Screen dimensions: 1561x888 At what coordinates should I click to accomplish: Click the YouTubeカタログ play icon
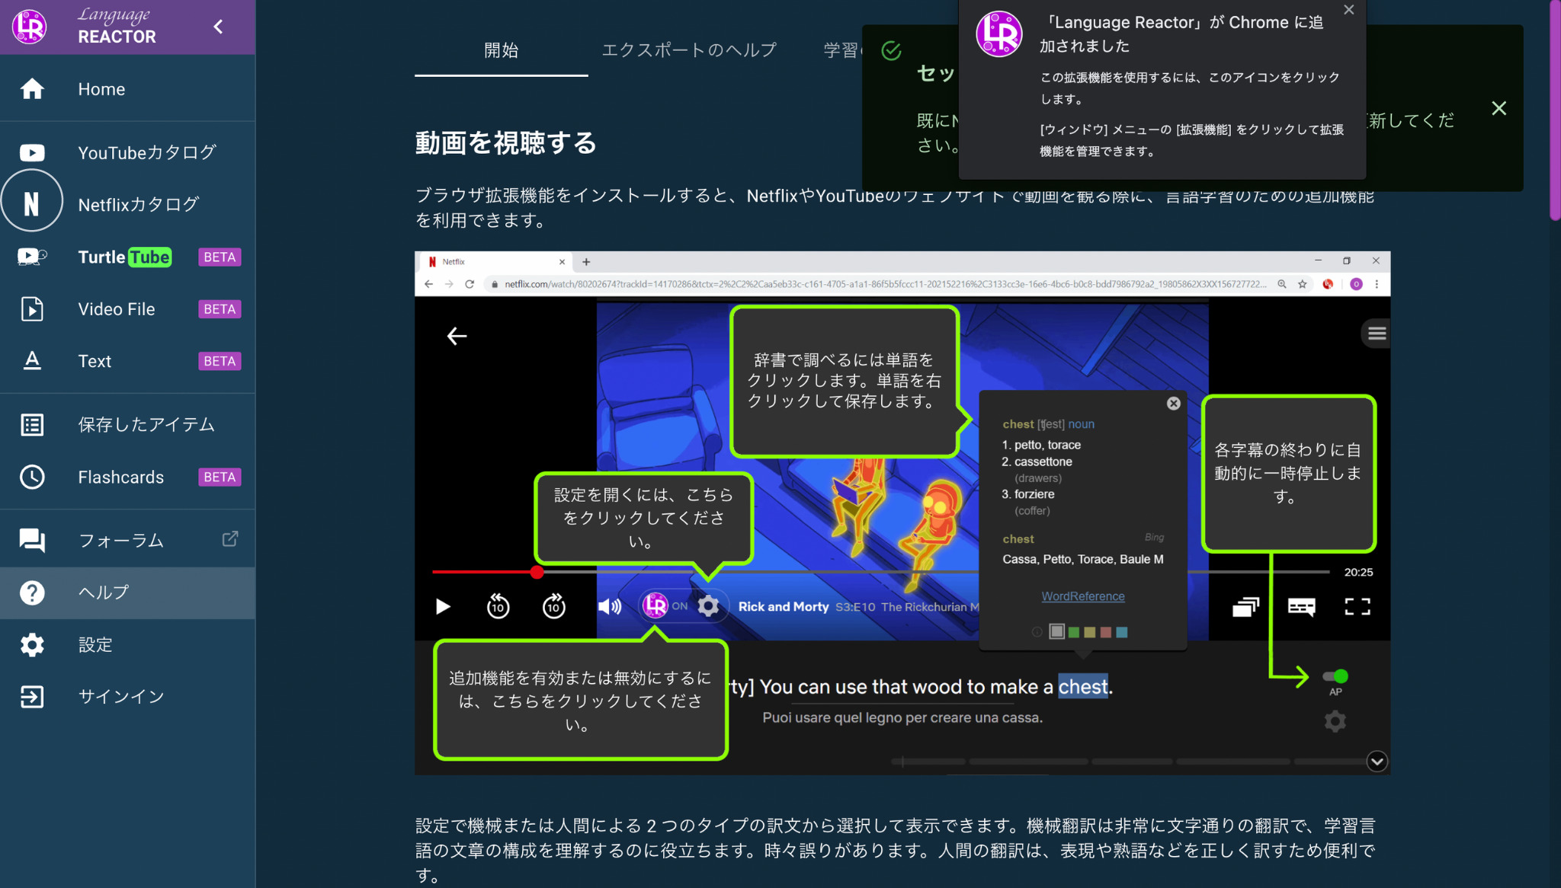point(32,152)
